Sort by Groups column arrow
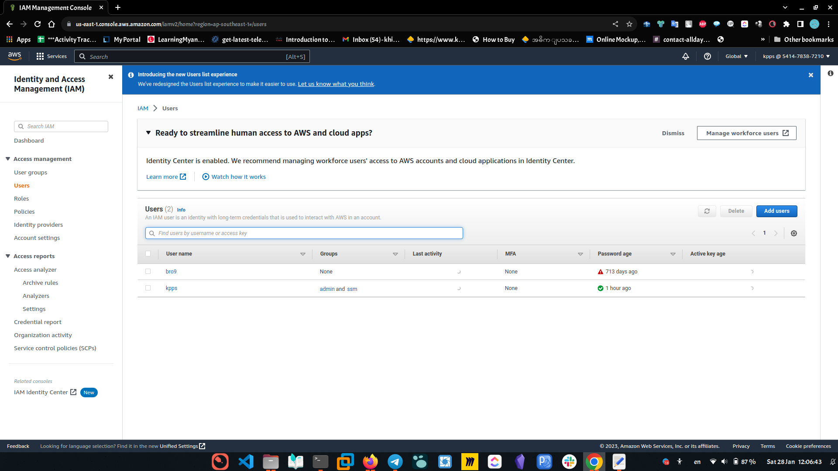This screenshot has width=838, height=471. [395, 254]
